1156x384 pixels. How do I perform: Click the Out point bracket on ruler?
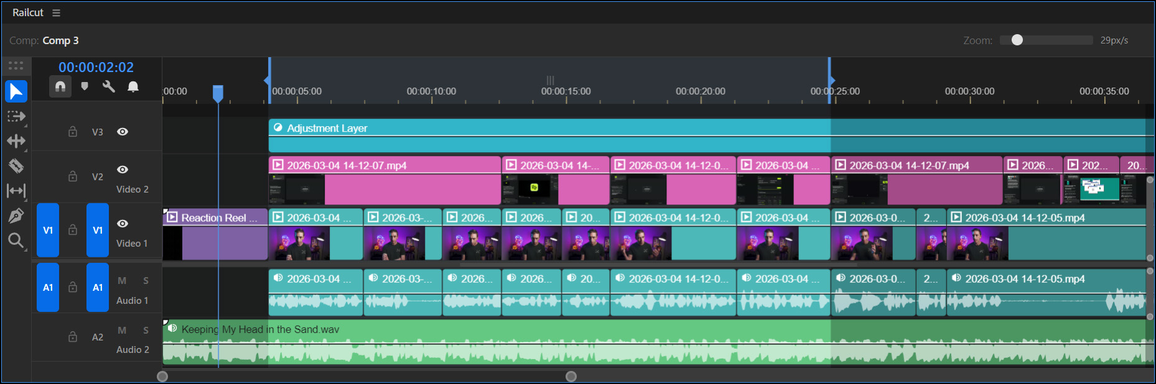click(831, 81)
